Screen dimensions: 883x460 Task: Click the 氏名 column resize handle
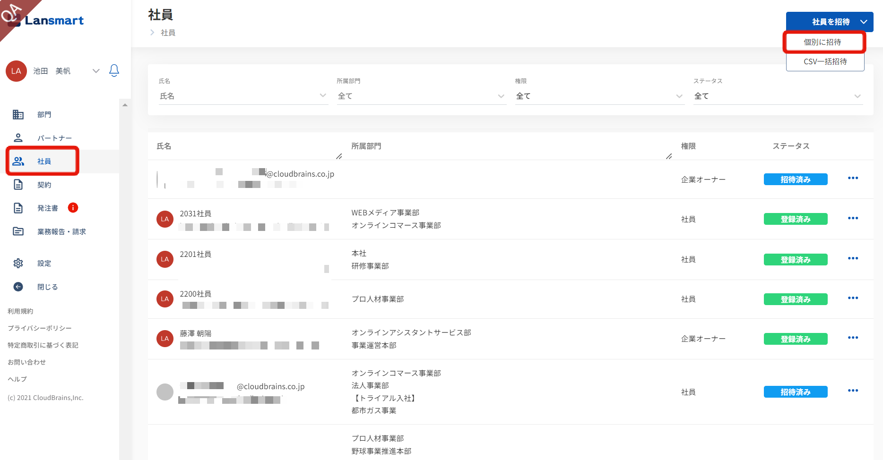click(339, 156)
